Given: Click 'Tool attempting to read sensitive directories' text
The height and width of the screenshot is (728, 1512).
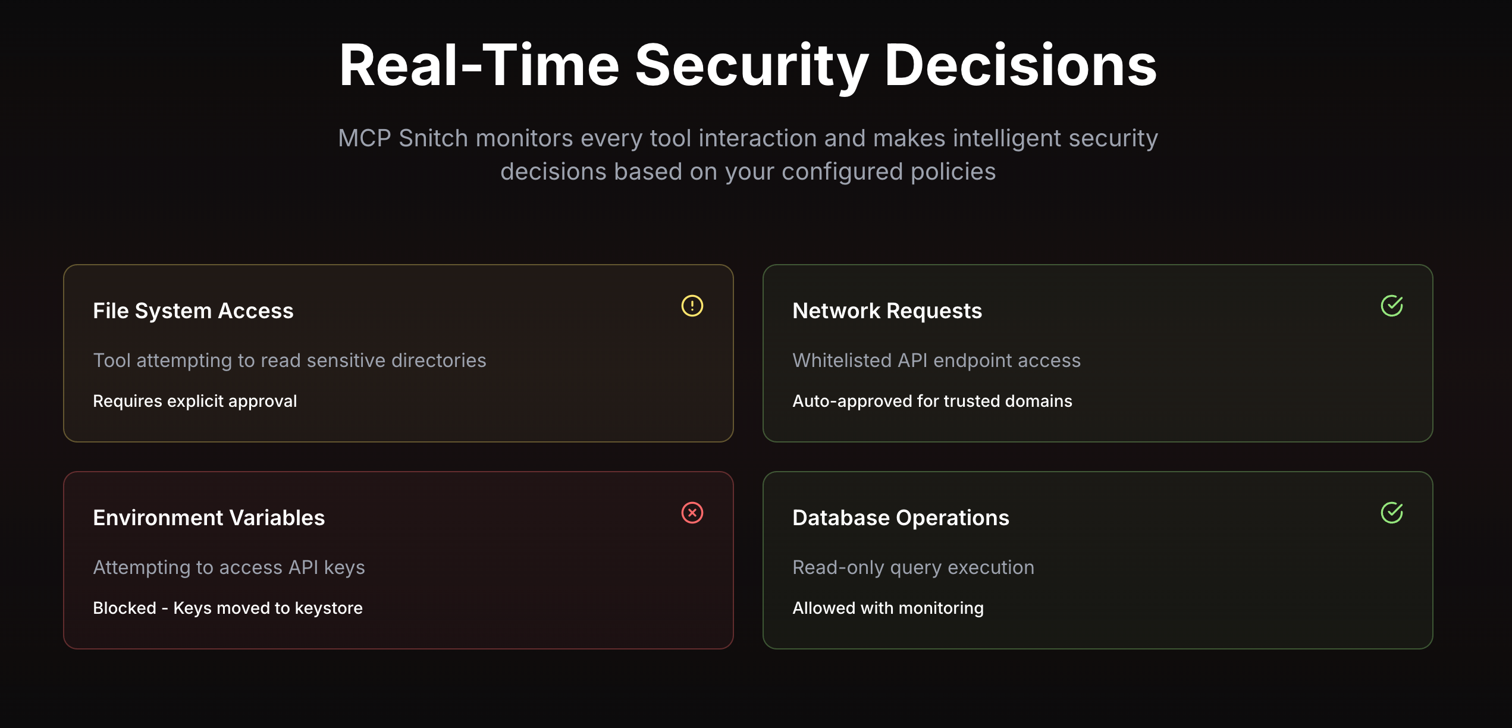Looking at the screenshot, I should pyautogui.click(x=290, y=360).
